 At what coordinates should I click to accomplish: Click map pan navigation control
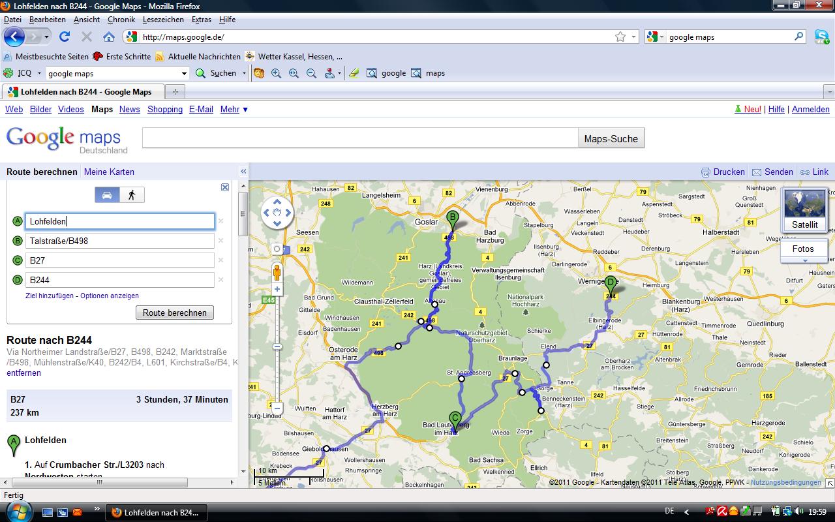pos(277,213)
